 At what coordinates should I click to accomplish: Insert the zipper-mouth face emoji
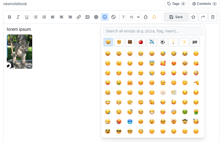point(108,92)
